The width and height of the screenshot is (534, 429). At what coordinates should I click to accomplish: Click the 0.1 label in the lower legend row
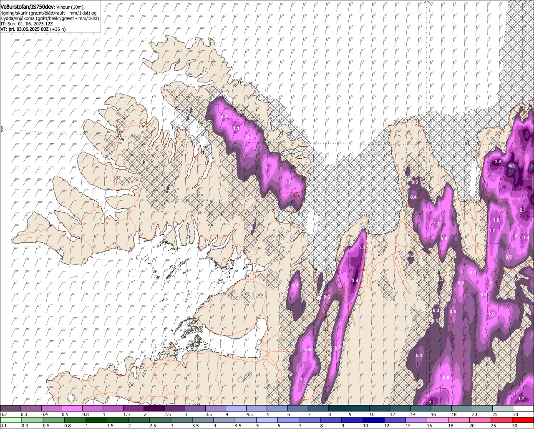click(3, 425)
